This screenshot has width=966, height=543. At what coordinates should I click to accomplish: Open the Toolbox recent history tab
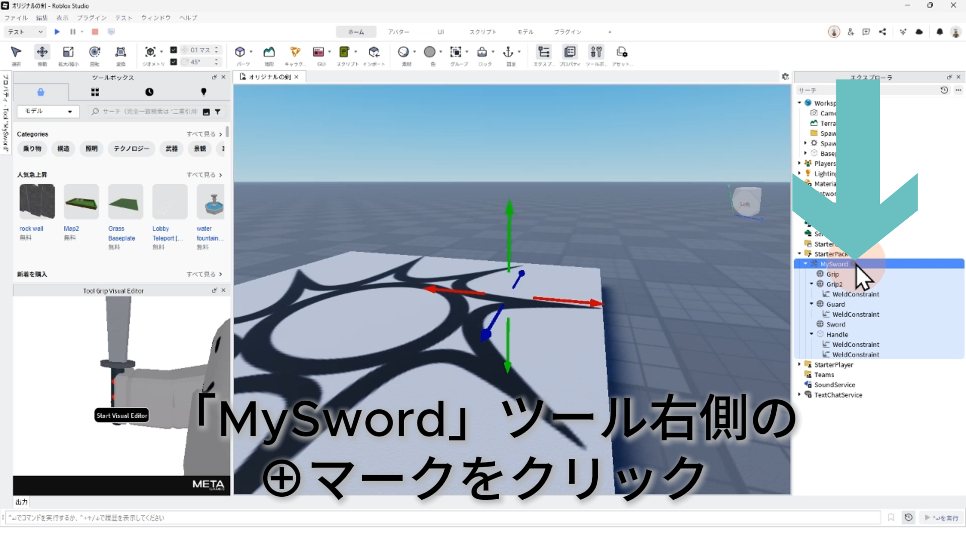[149, 92]
